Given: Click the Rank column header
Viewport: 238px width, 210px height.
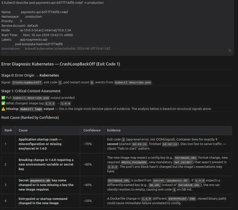Looking at the screenshot, I should [x=8, y=130].
